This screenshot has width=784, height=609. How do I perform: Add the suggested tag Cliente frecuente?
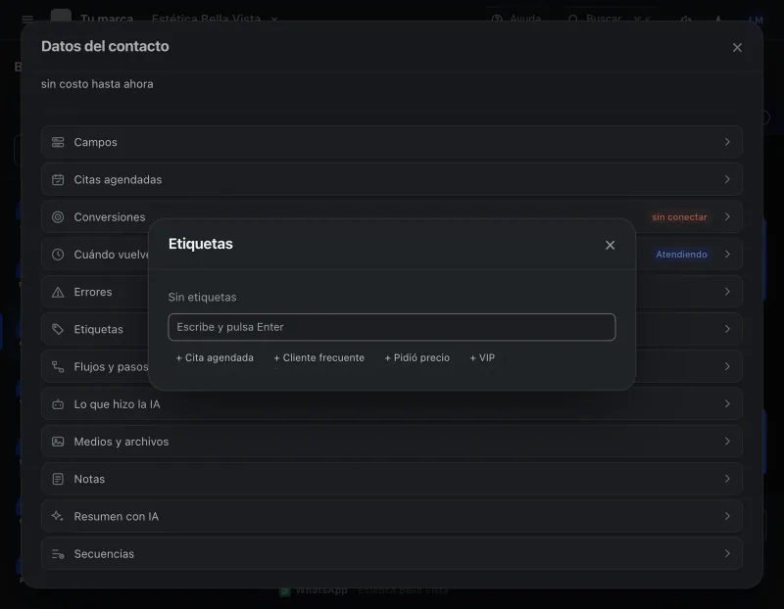319,357
